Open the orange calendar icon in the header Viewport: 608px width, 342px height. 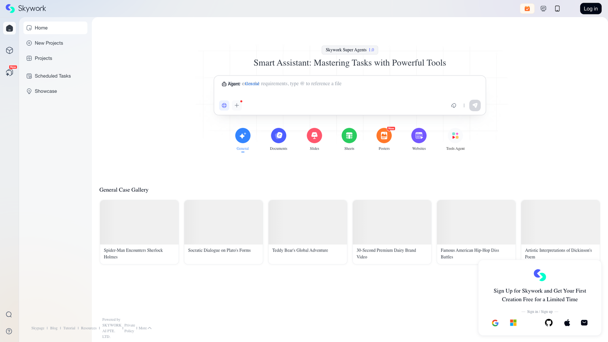tap(527, 8)
